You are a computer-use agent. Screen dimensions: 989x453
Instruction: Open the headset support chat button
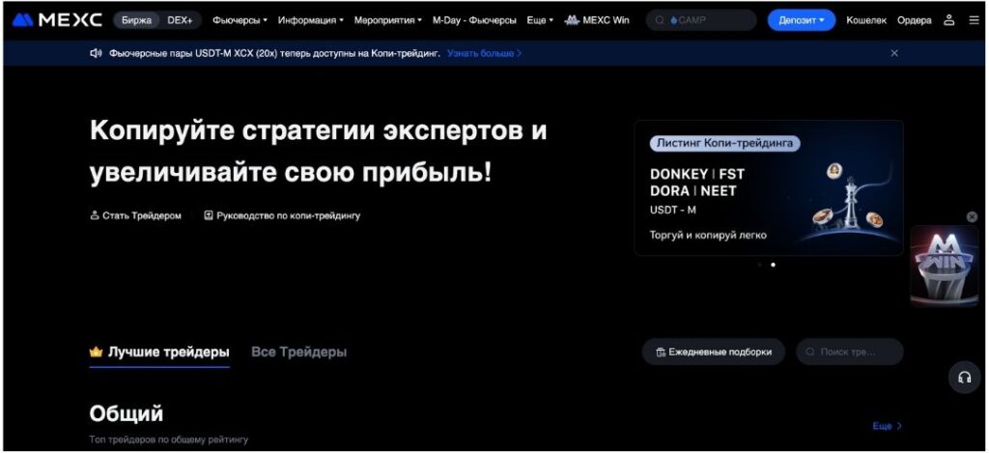click(965, 378)
